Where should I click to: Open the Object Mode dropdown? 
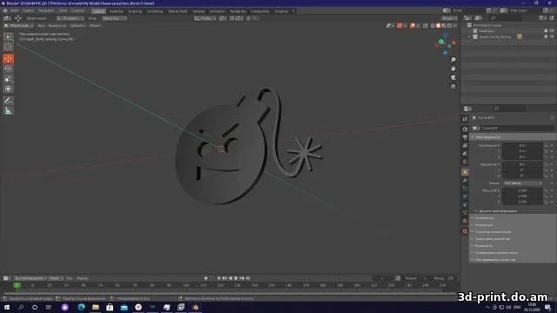coord(18,25)
